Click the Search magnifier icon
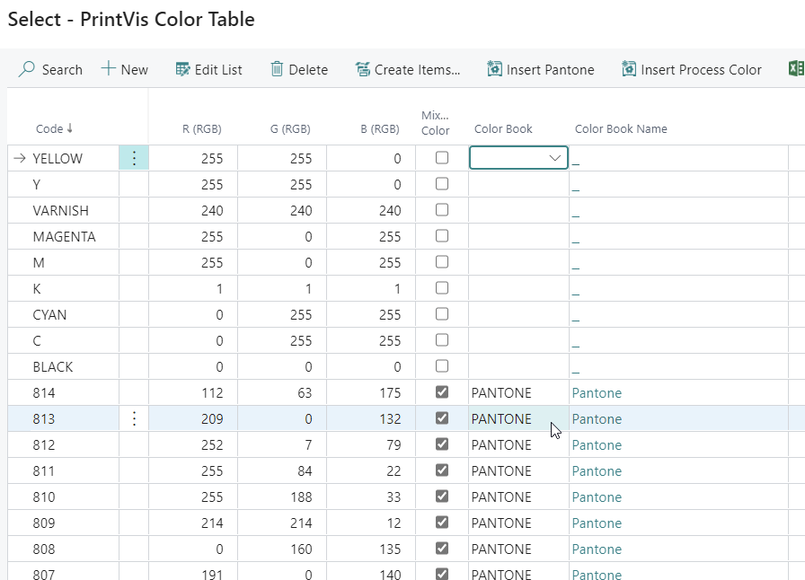The image size is (805, 580). (x=27, y=69)
